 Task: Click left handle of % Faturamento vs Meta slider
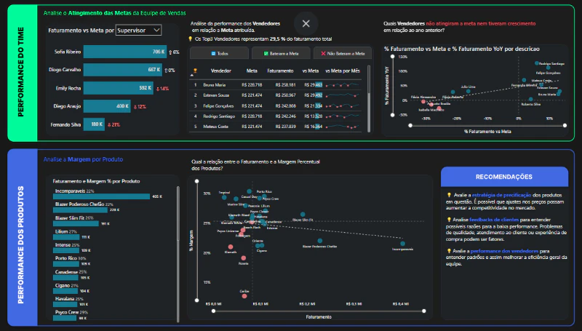pyautogui.click(x=410, y=125)
